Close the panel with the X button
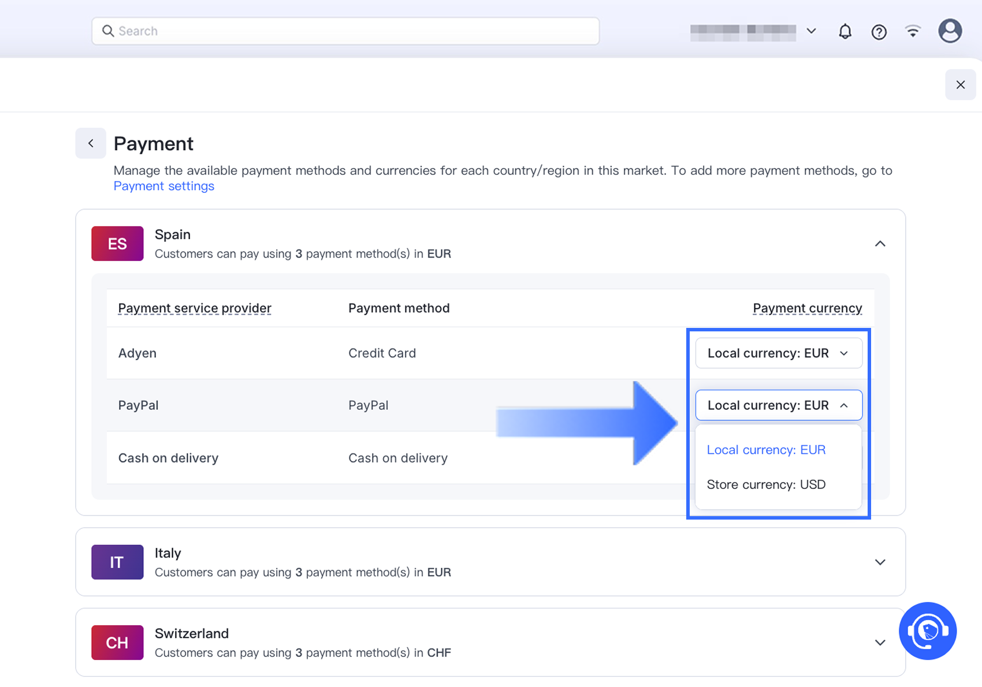The image size is (982, 687). point(960,85)
